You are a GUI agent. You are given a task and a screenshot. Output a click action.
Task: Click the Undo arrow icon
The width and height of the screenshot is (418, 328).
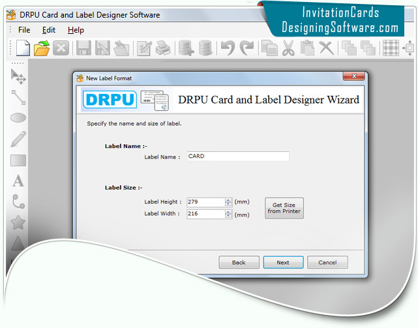[x=227, y=48]
